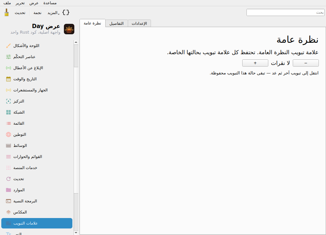Click the نظرة عامة page heading
Image resolution: width=326 pixels, height=235 pixels.
[x=297, y=40]
